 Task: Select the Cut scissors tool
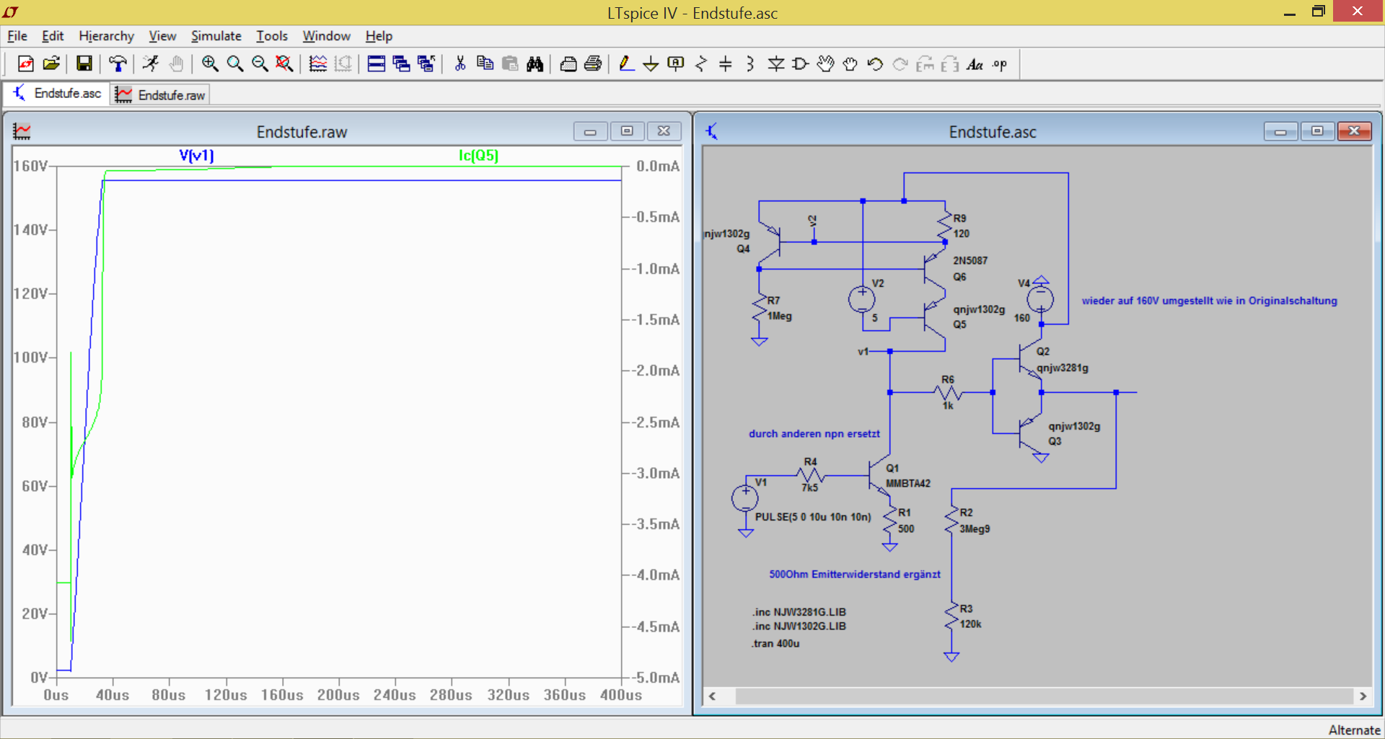click(460, 64)
